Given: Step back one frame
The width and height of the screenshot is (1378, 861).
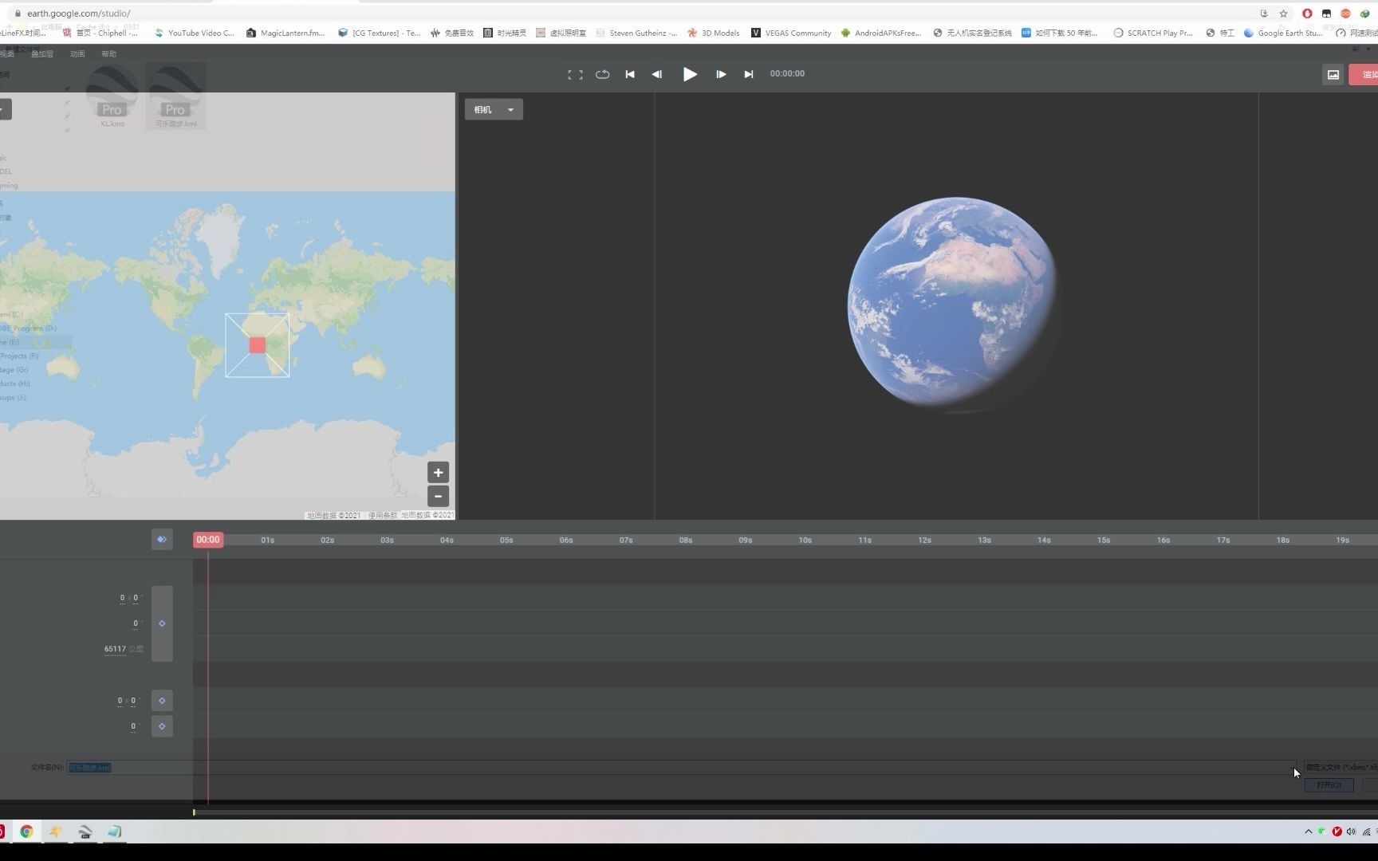Looking at the screenshot, I should 657,74.
